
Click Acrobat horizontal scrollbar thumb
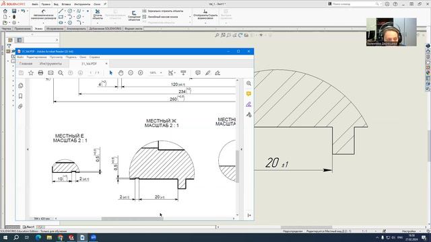[132, 218]
